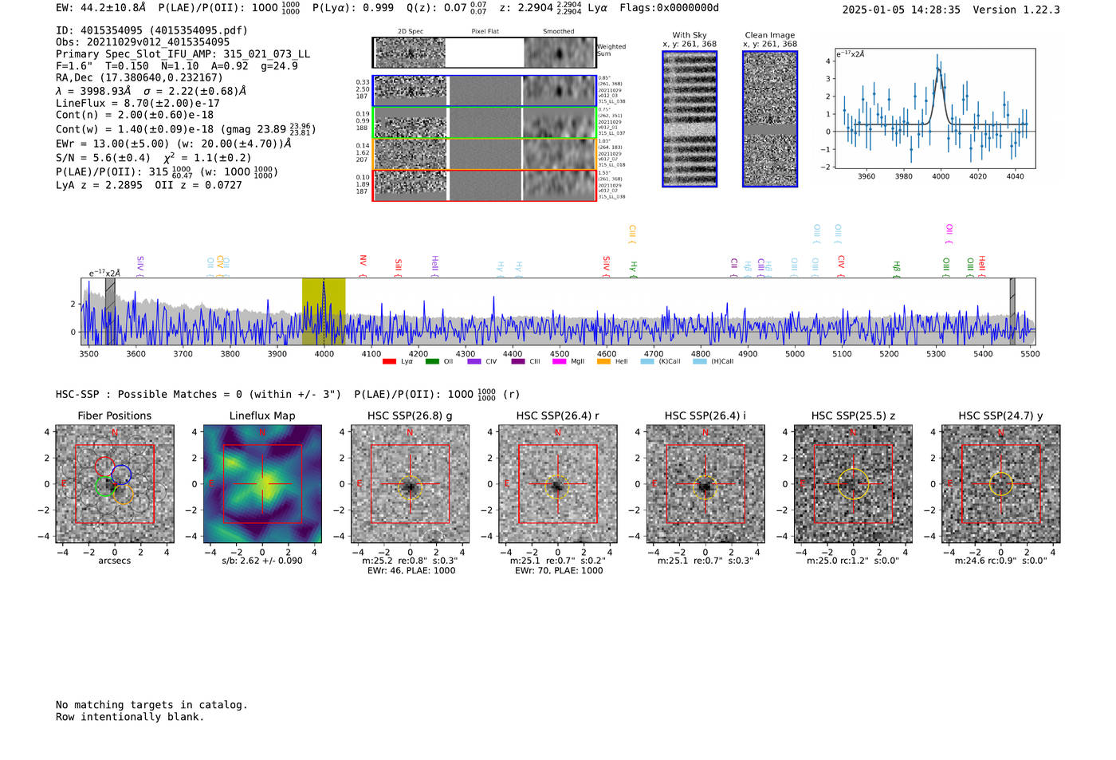Open the HSC SSP(26.4) i image
This screenshot has width=1116, height=760.
click(x=705, y=484)
